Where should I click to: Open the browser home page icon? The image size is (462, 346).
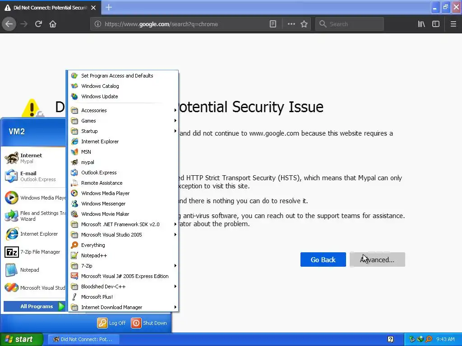pyautogui.click(x=53, y=24)
